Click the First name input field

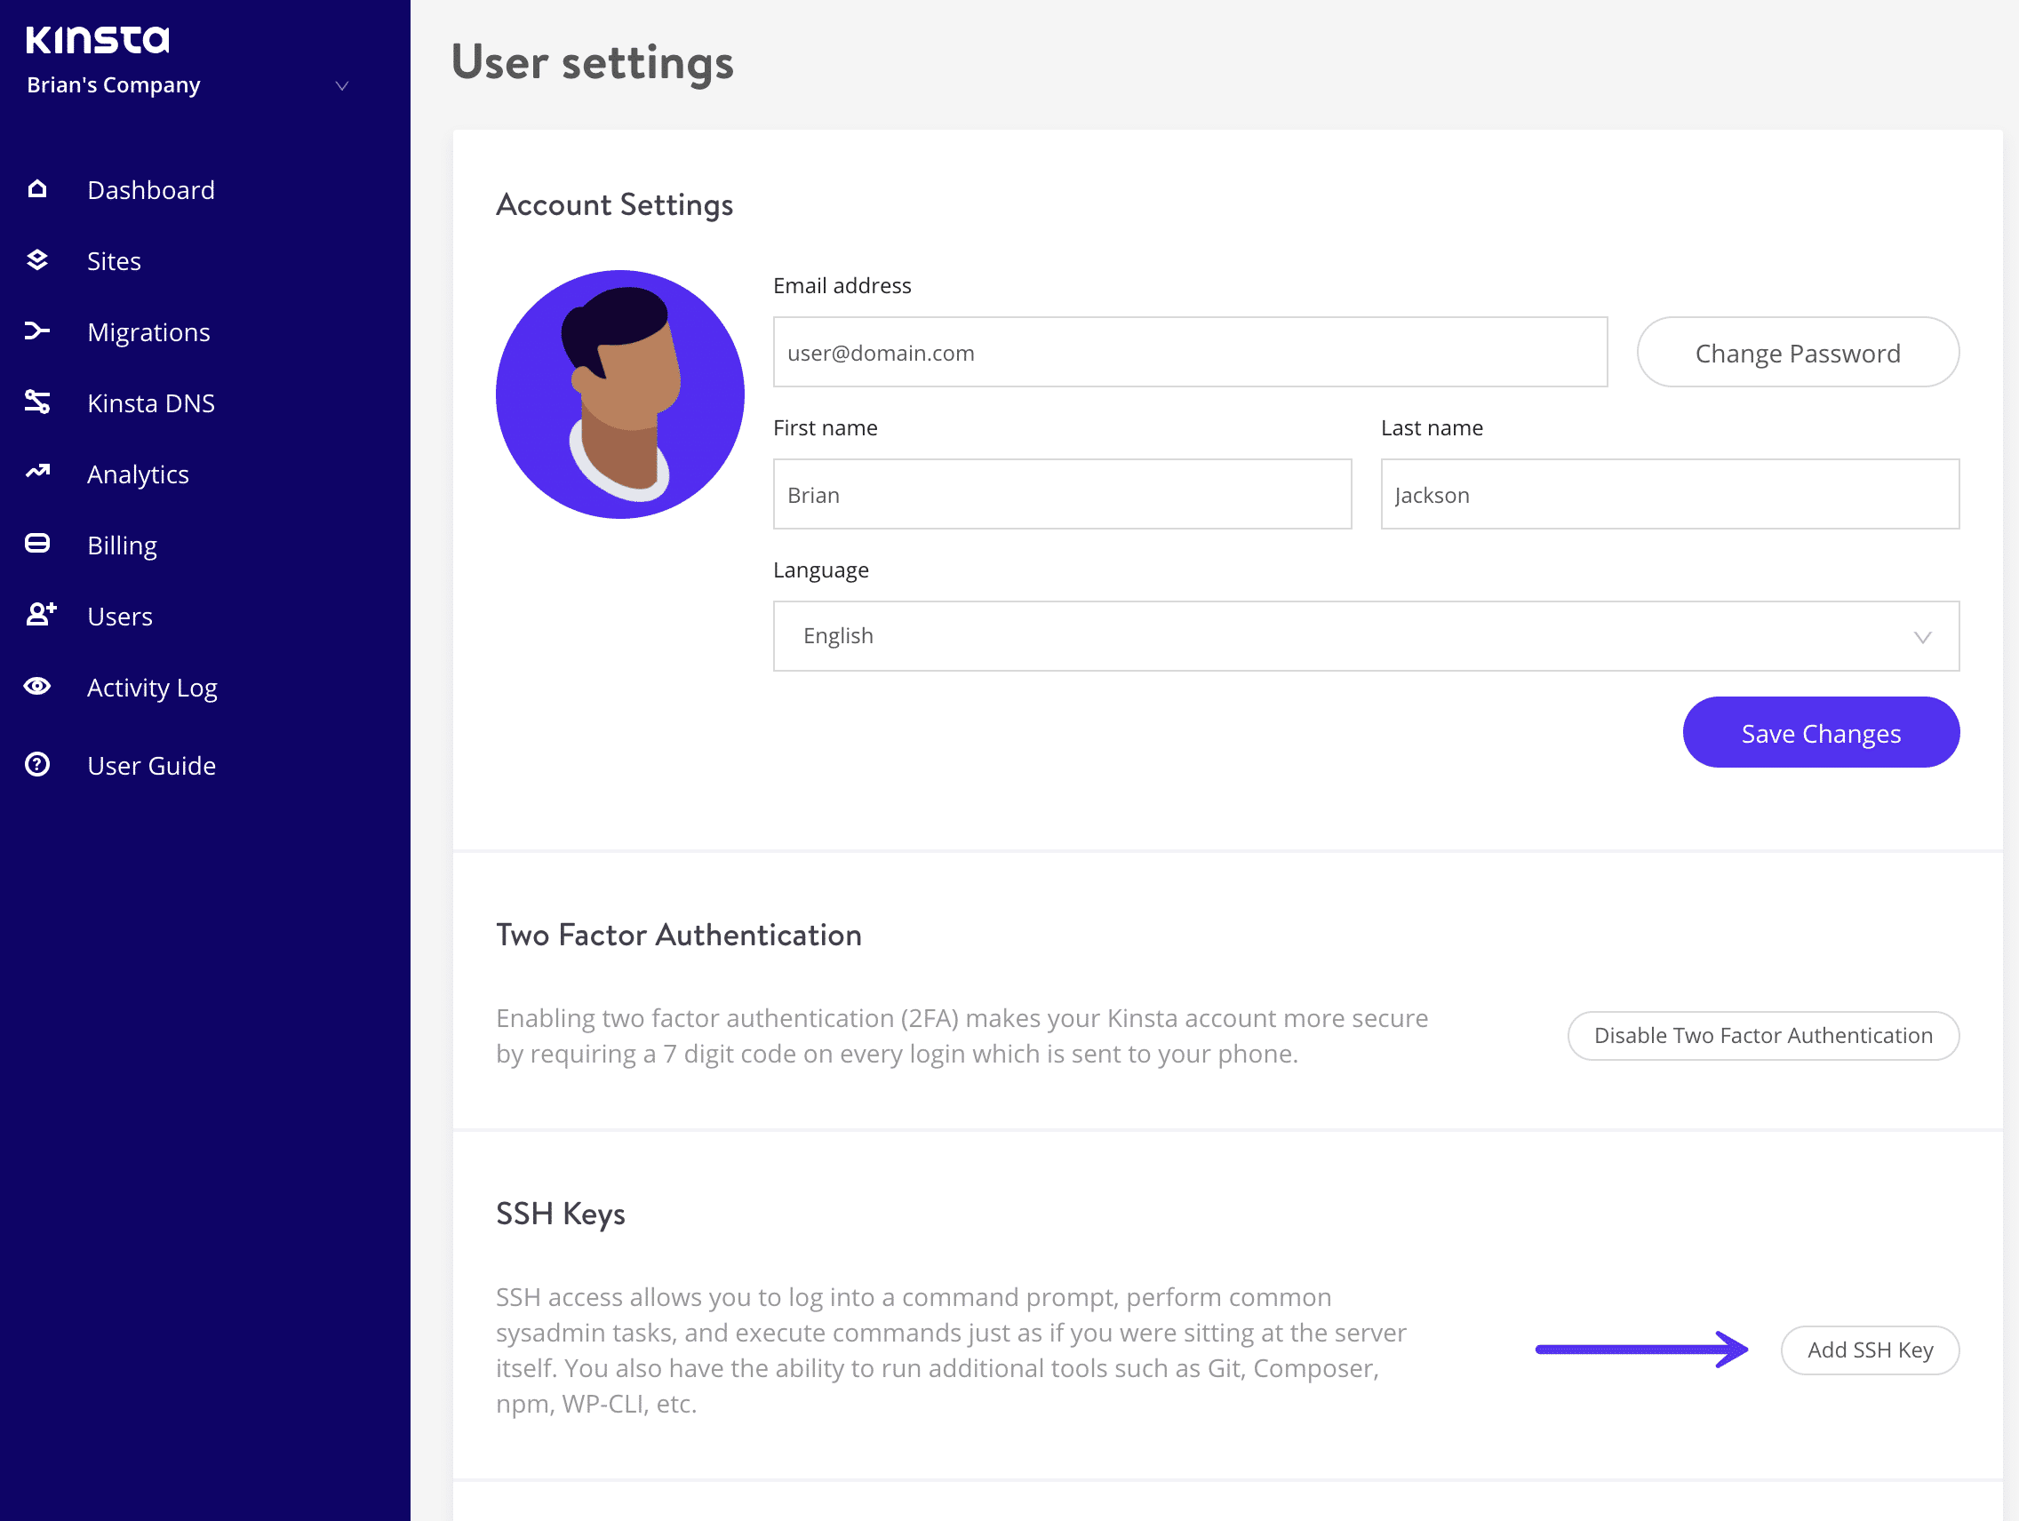(1062, 494)
